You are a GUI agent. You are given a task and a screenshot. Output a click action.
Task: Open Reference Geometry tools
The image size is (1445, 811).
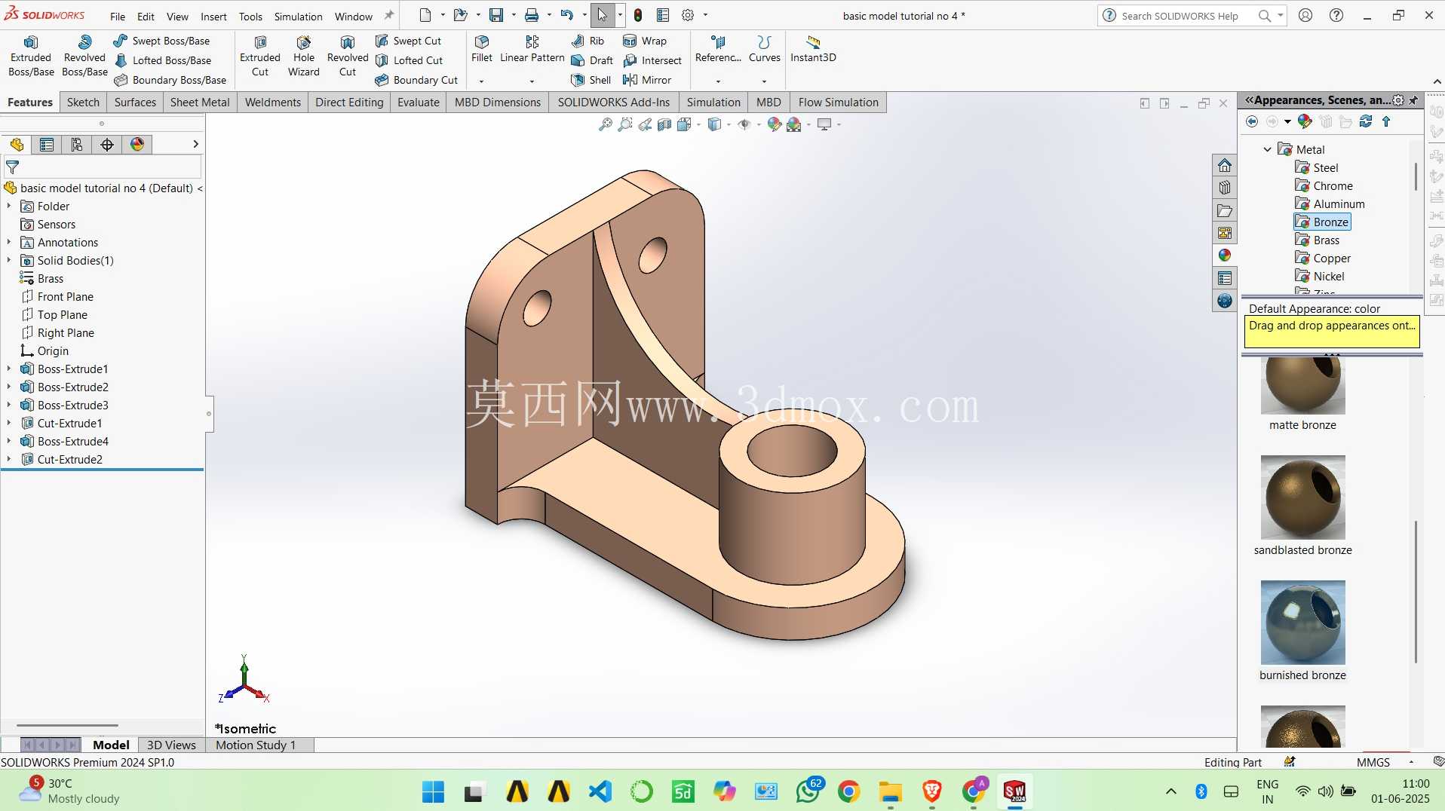718,49
